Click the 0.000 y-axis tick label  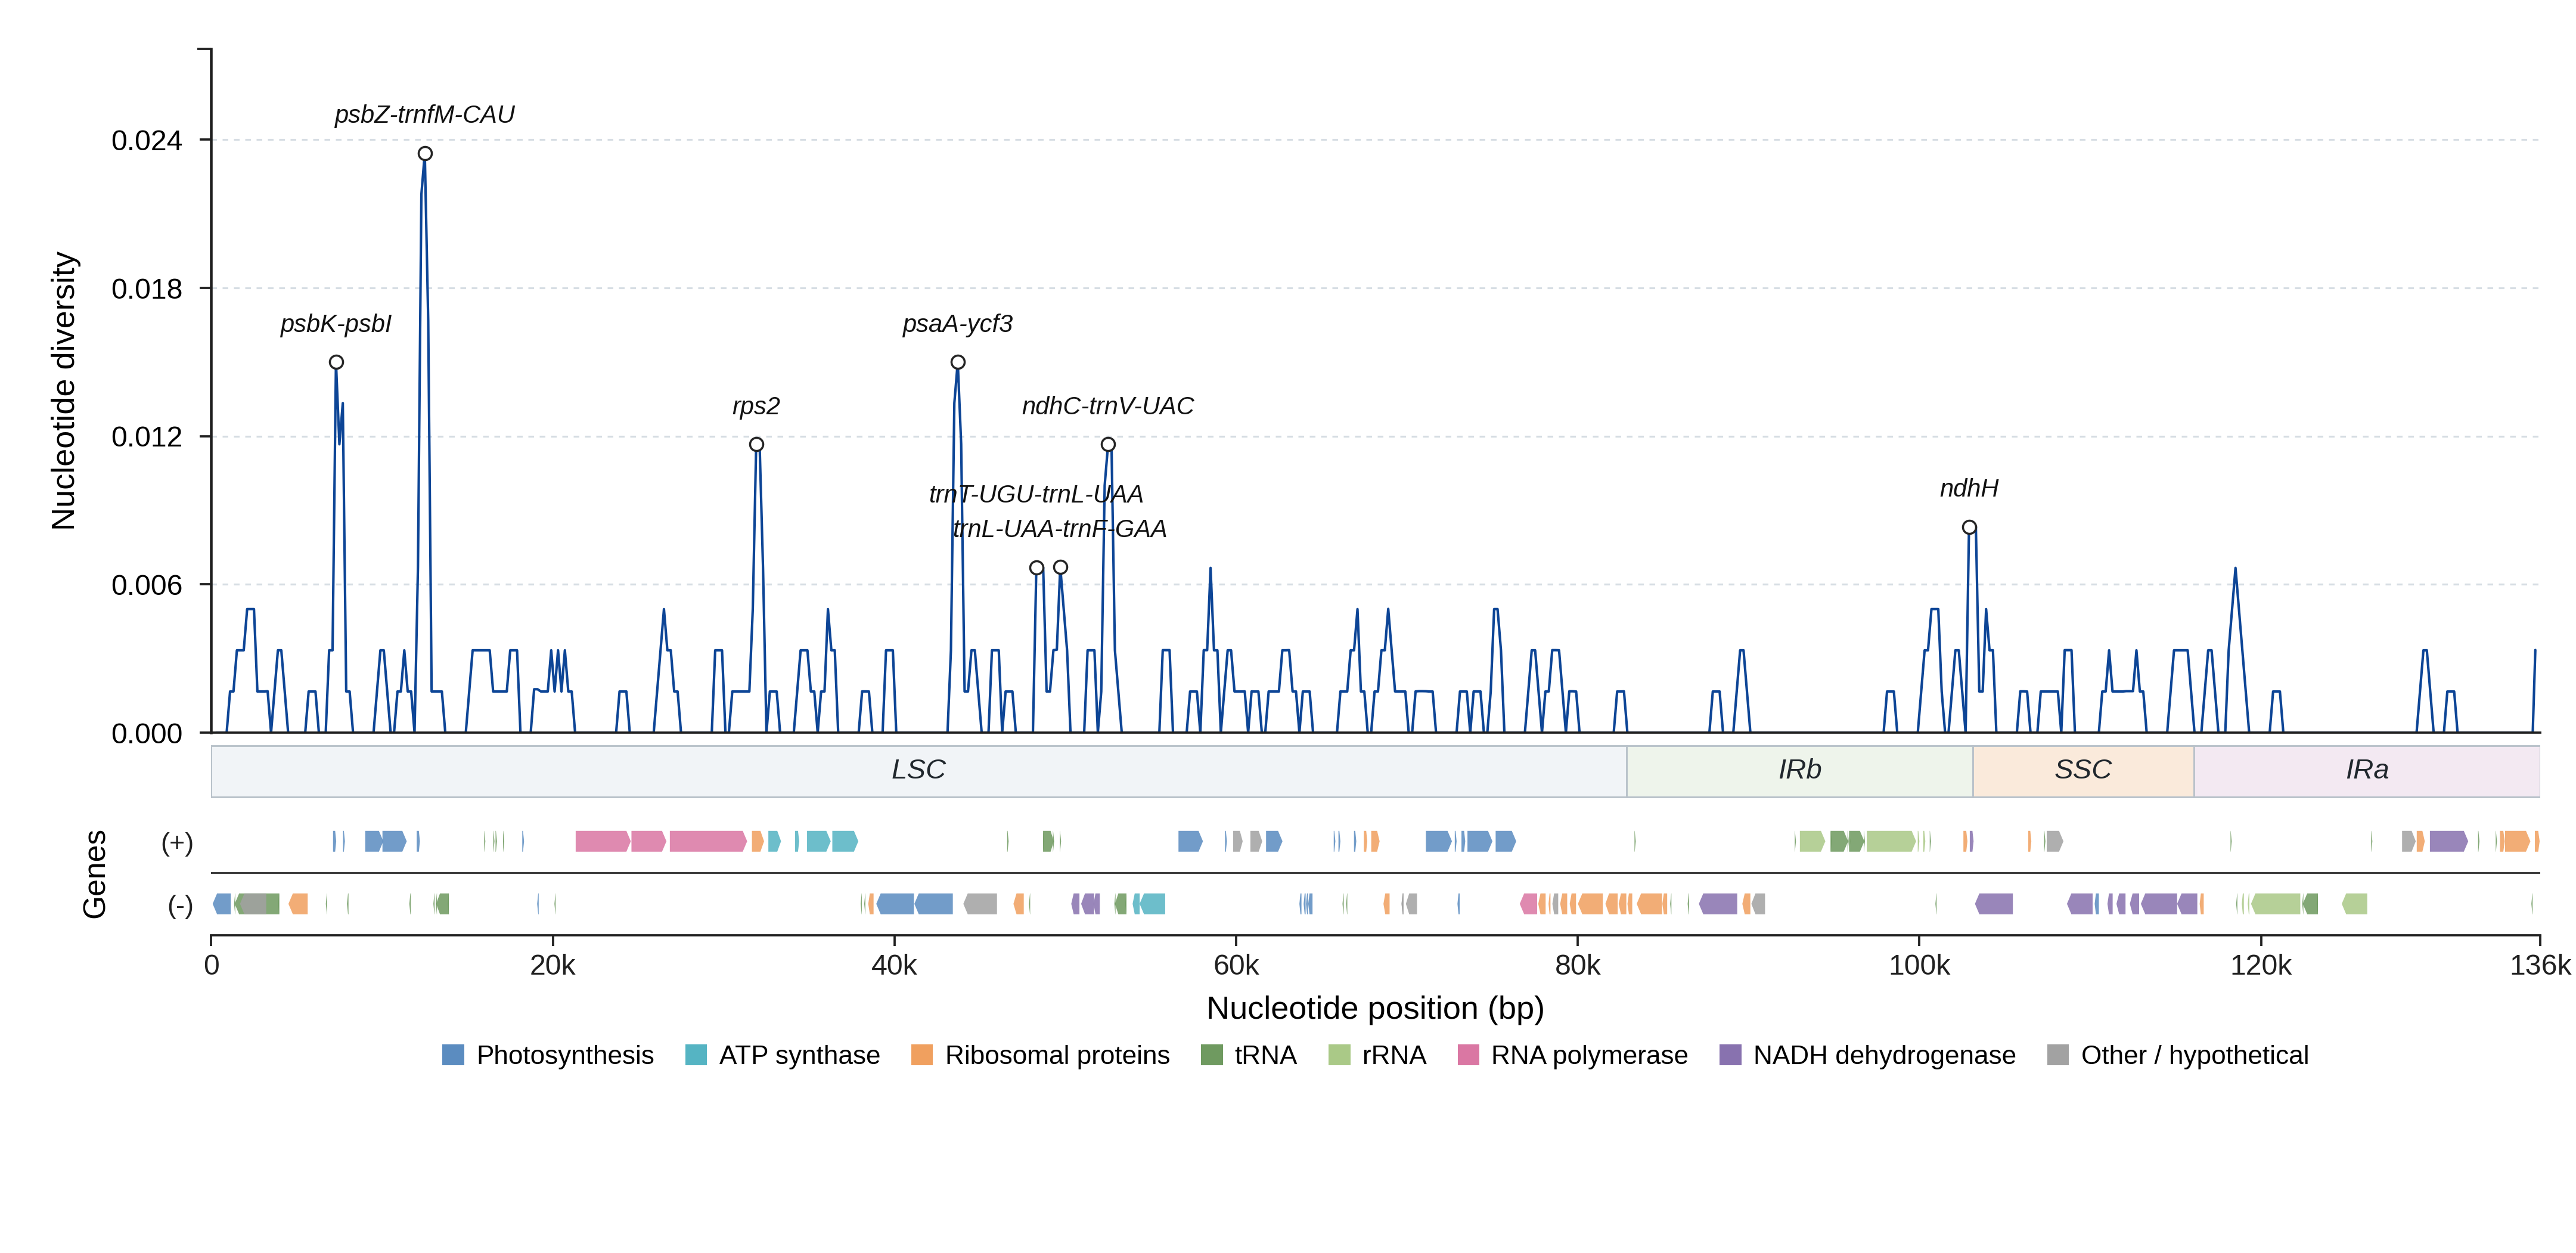[147, 734]
